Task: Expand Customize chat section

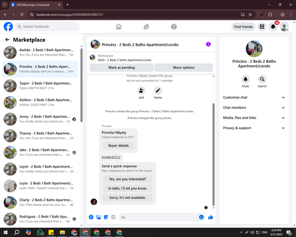Action: 254,97
